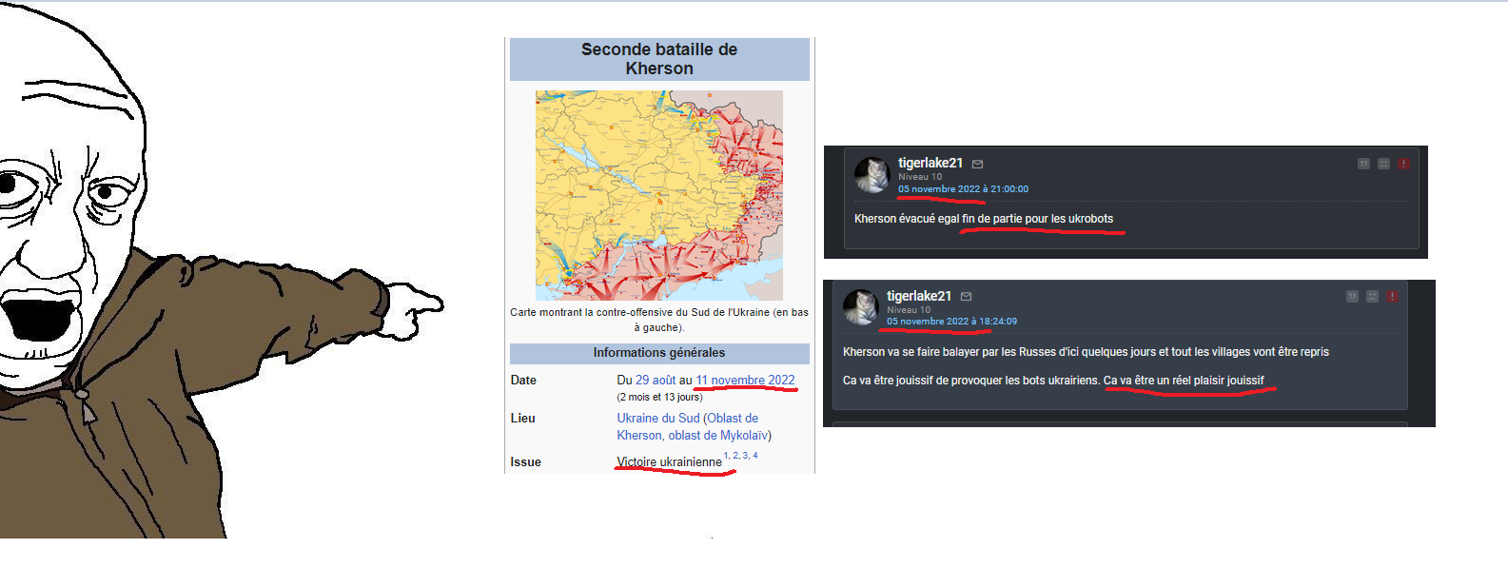Click the text 'Kherson évacué egal fin de partie'
Image resolution: width=1508 pixels, height=568 pixels.
(938, 219)
